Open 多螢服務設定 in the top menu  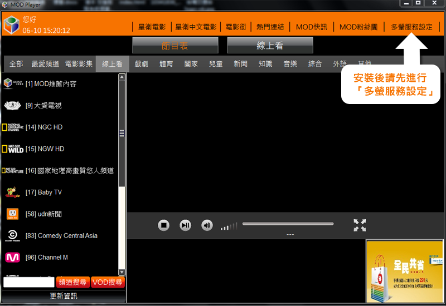pos(411,27)
